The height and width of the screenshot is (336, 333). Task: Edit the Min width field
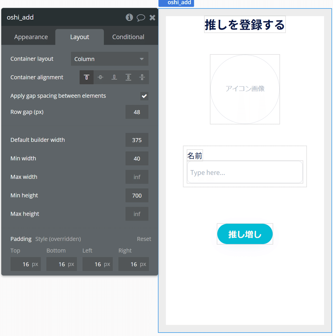137,158
